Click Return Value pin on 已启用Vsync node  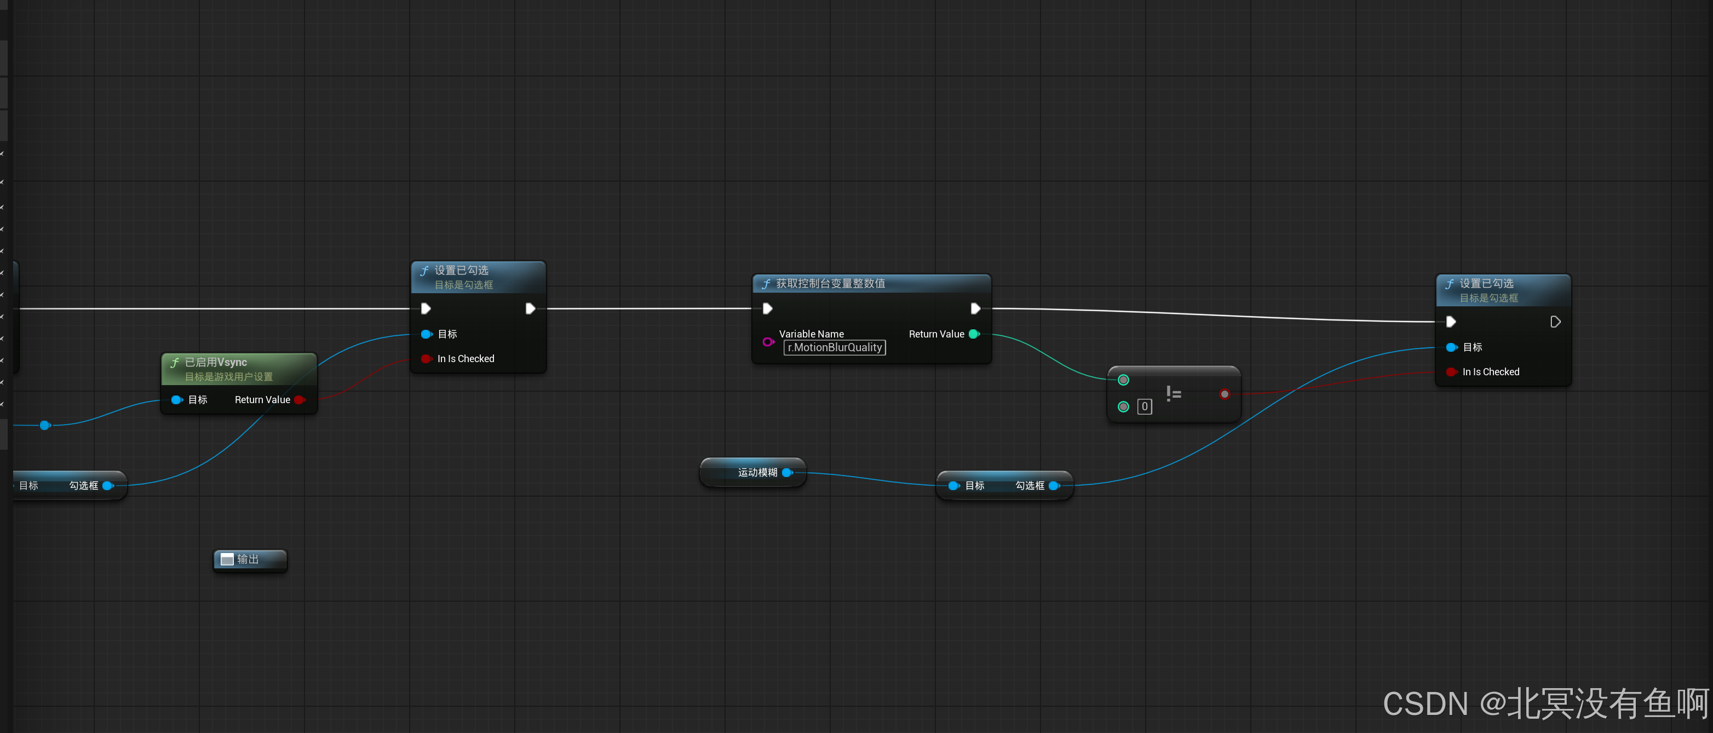pyautogui.click(x=300, y=400)
